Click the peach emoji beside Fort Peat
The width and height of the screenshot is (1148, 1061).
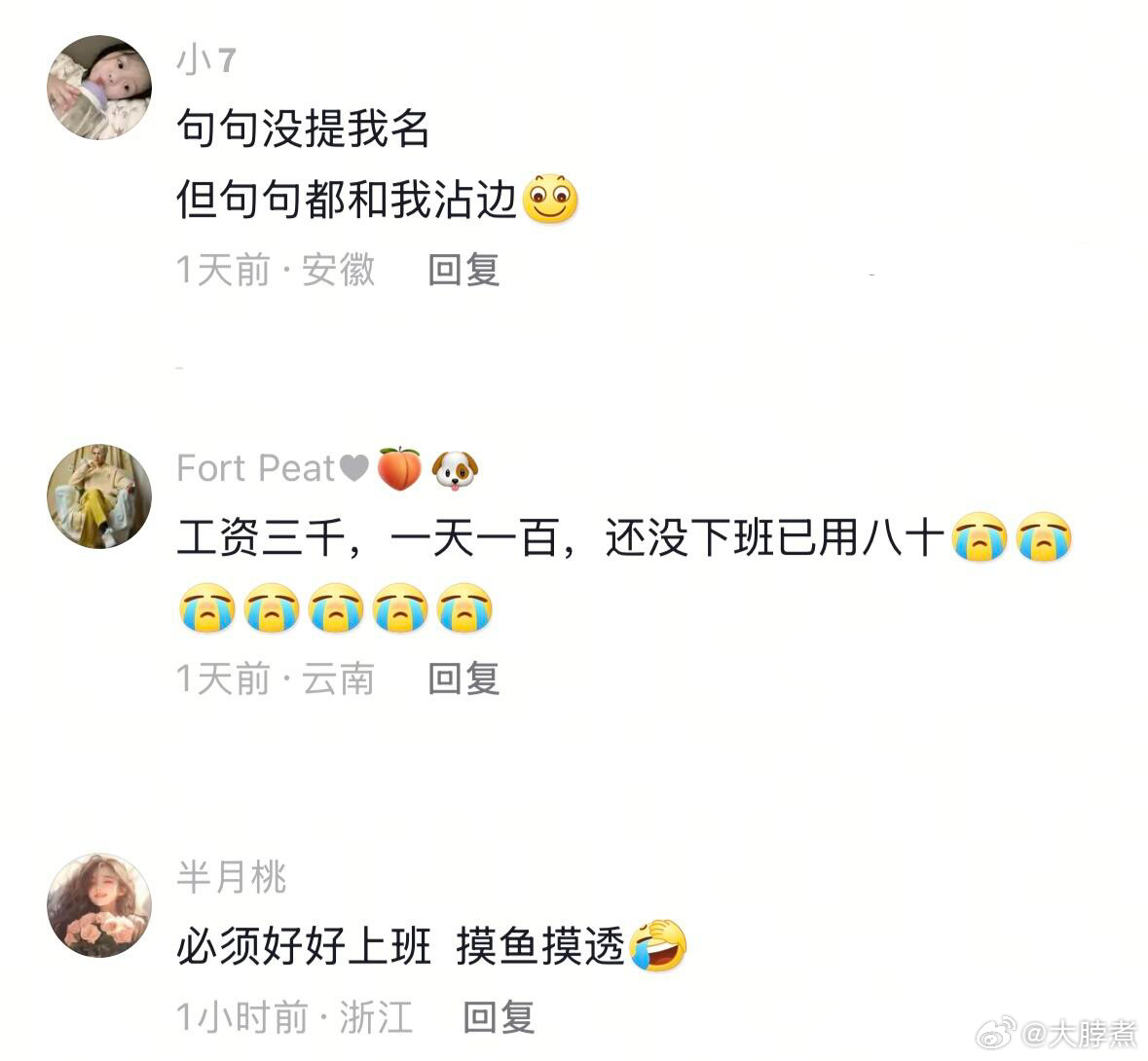coord(400,468)
